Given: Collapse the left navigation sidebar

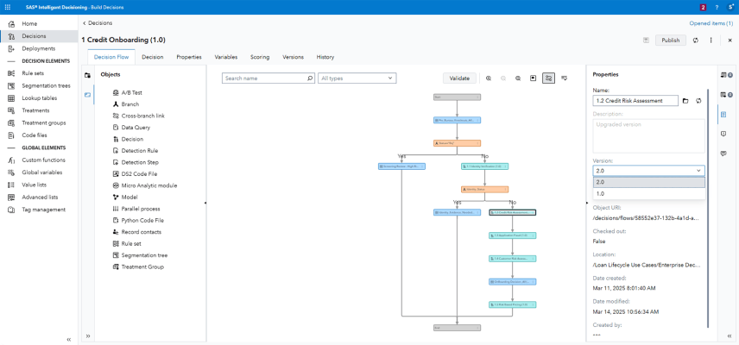Looking at the screenshot, I should tap(69, 339).
